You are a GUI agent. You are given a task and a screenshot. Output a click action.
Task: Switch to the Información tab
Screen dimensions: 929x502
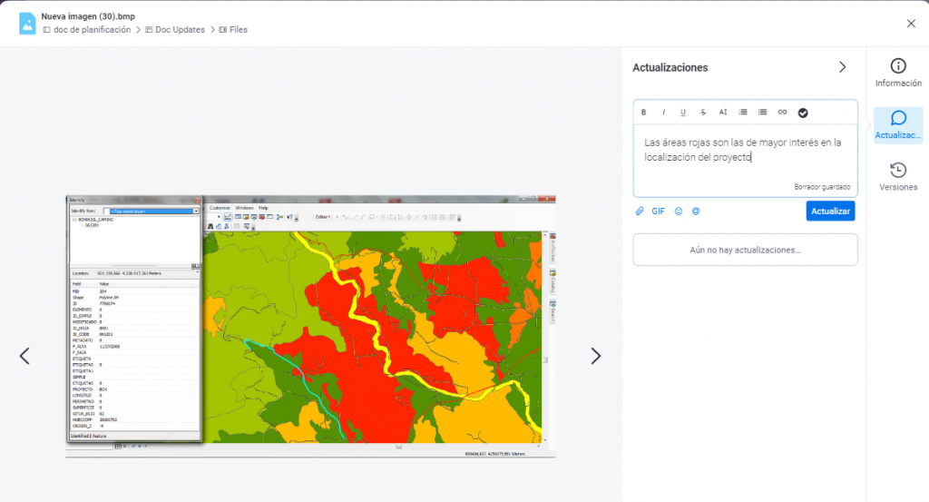[x=897, y=74]
